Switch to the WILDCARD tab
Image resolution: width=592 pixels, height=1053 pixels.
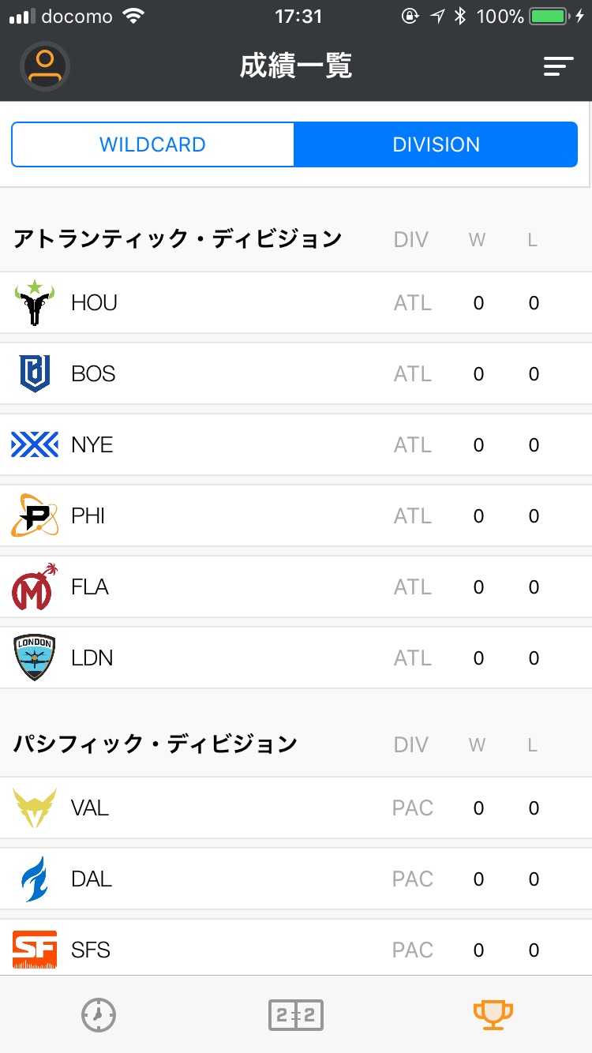point(152,144)
